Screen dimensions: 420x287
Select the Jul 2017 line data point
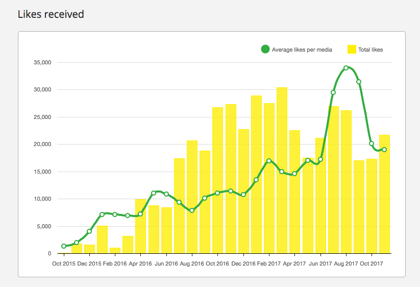(333, 92)
